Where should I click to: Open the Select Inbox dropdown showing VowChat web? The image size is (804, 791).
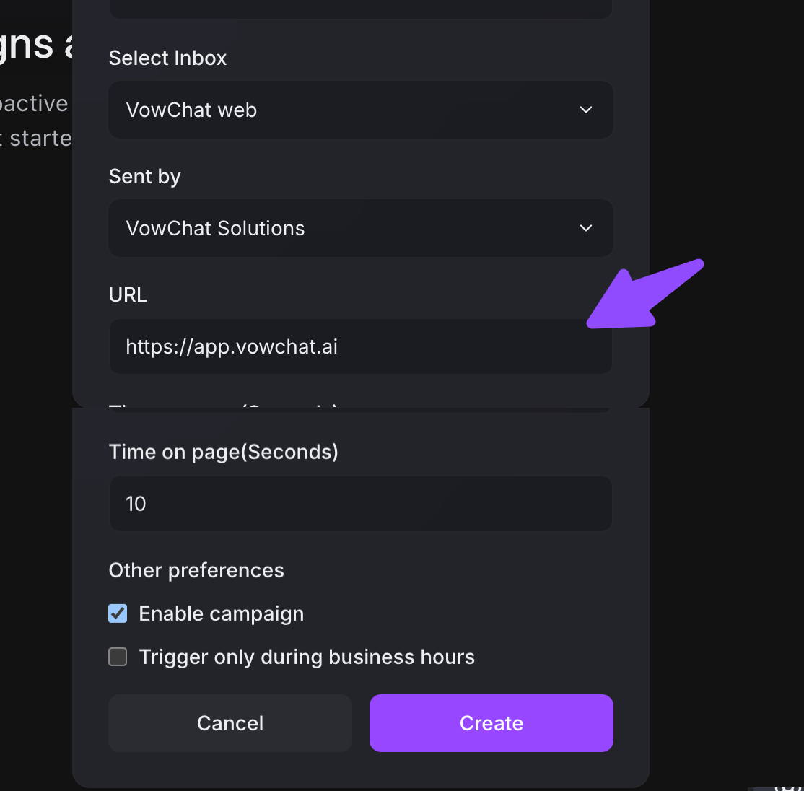pyautogui.click(x=346, y=110)
